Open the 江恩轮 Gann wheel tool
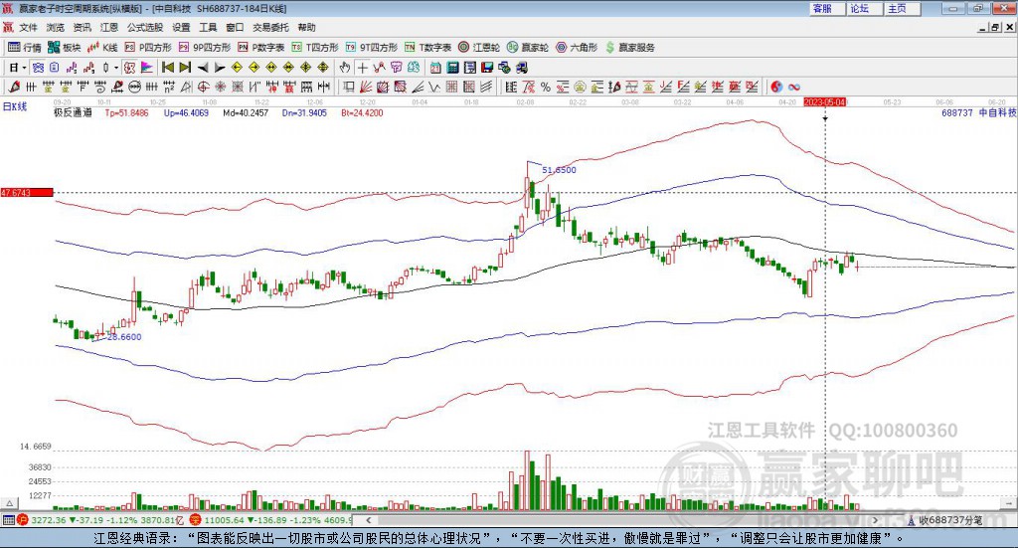The image size is (1018, 548). (479, 48)
